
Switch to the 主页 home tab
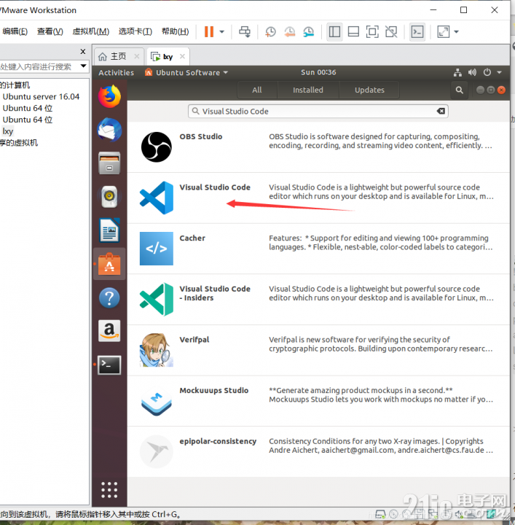tap(118, 56)
